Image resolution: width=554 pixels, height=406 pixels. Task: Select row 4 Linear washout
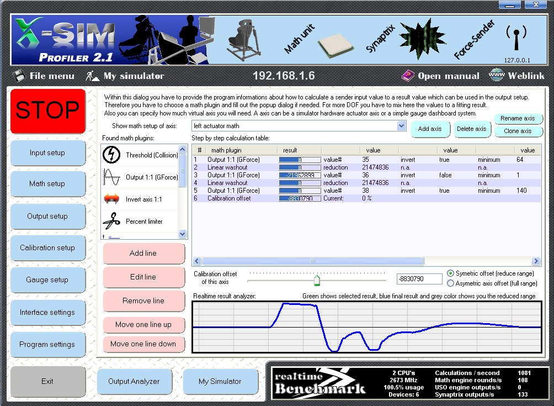pos(366,183)
